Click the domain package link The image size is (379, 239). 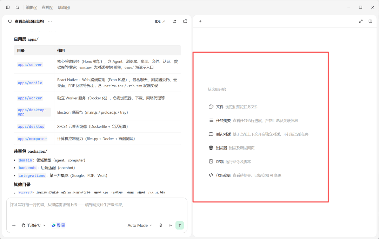[x=25, y=160]
